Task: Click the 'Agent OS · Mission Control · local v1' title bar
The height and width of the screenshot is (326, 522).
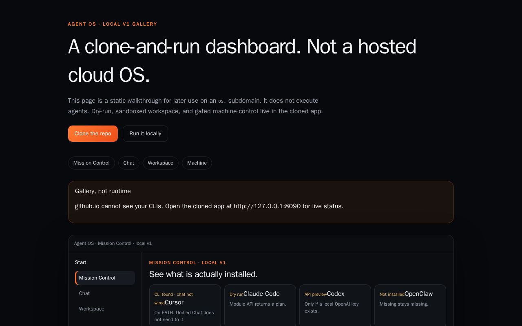Action: 261,244
